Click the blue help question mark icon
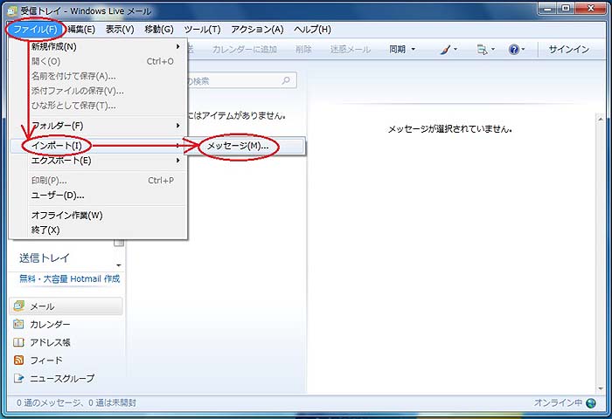This screenshot has height=419, width=612. click(514, 50)
